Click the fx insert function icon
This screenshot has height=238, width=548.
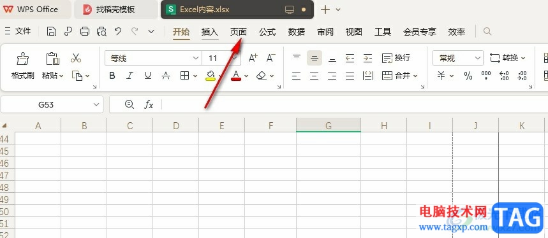[x=149, y=104]
